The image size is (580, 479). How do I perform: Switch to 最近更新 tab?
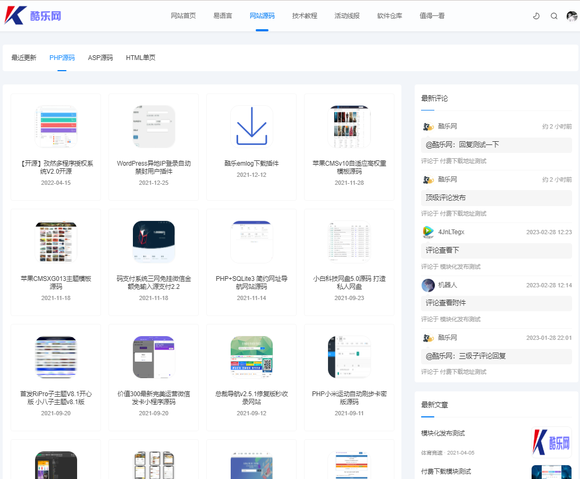[24, 58]
